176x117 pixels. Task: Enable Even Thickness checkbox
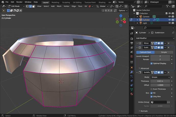click(152, 89)
